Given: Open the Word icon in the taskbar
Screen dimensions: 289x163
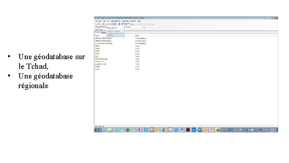Looking at the screenshot, I should tap(182, 130).
